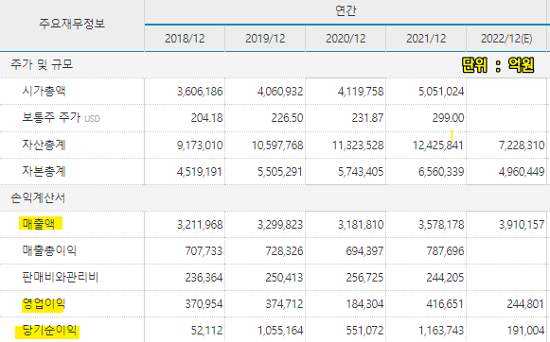Select the 2020/12 column header

click(x=346, y=39)
